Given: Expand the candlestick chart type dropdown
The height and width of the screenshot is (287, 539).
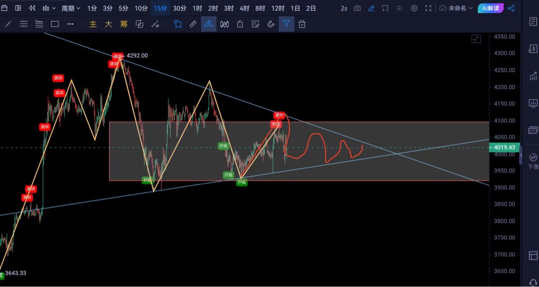Looking at the screenshot, I should 49,8.
